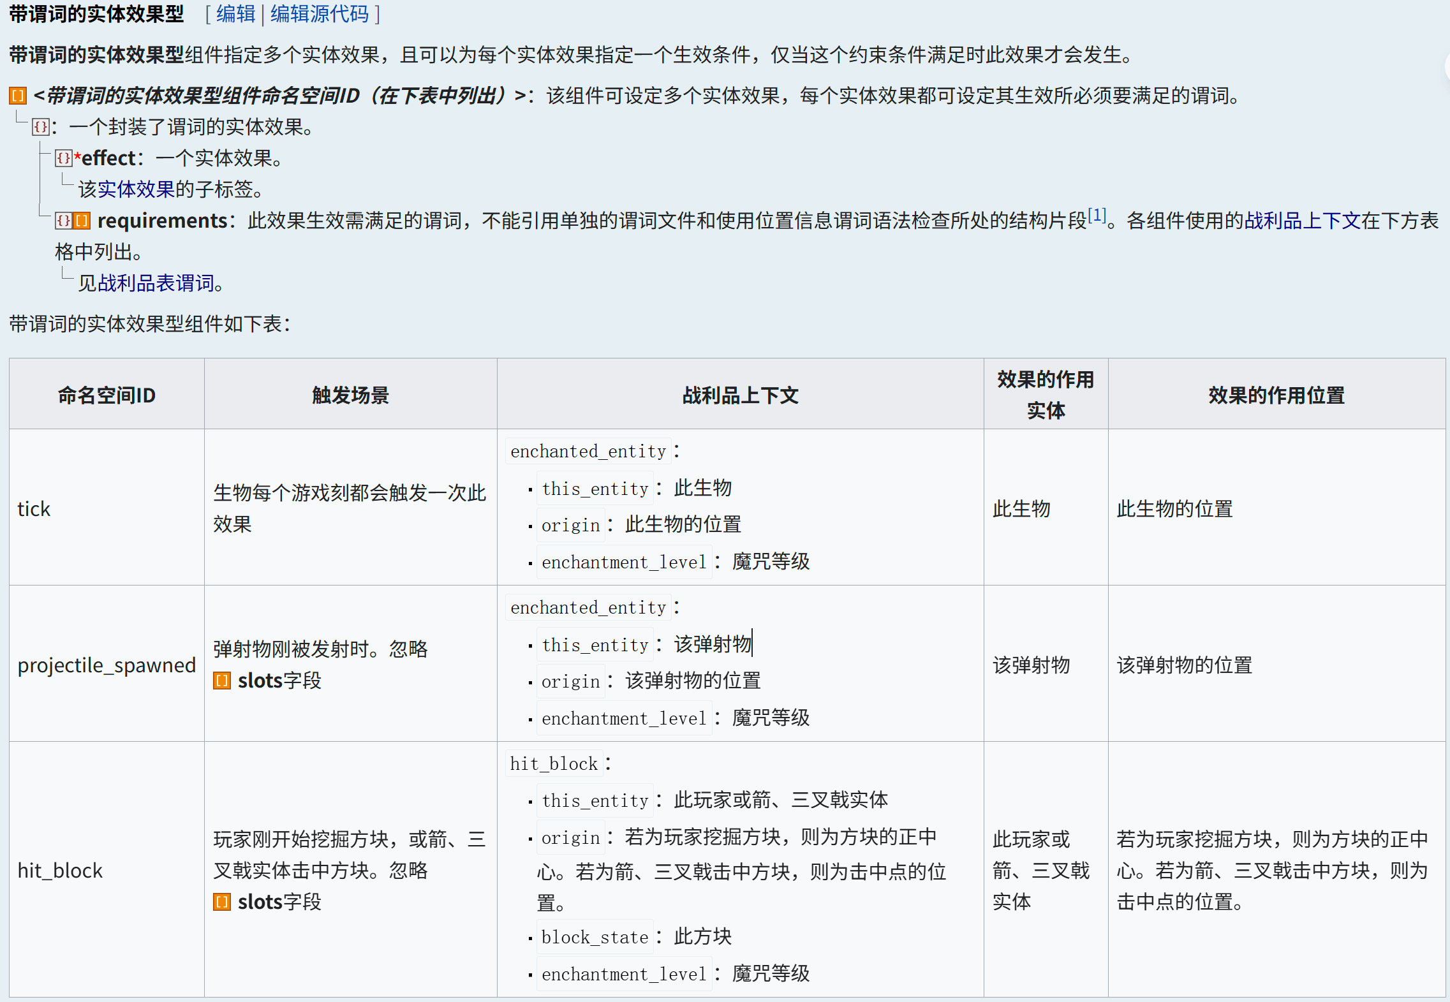Click the tick namespace ID cell

pos(107,508)
